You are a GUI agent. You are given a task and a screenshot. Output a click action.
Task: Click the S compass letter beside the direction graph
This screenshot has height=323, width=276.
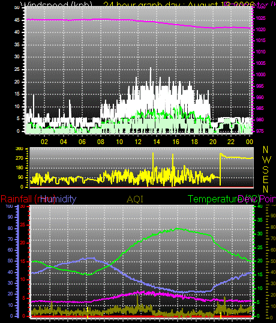tap(266, 170)
